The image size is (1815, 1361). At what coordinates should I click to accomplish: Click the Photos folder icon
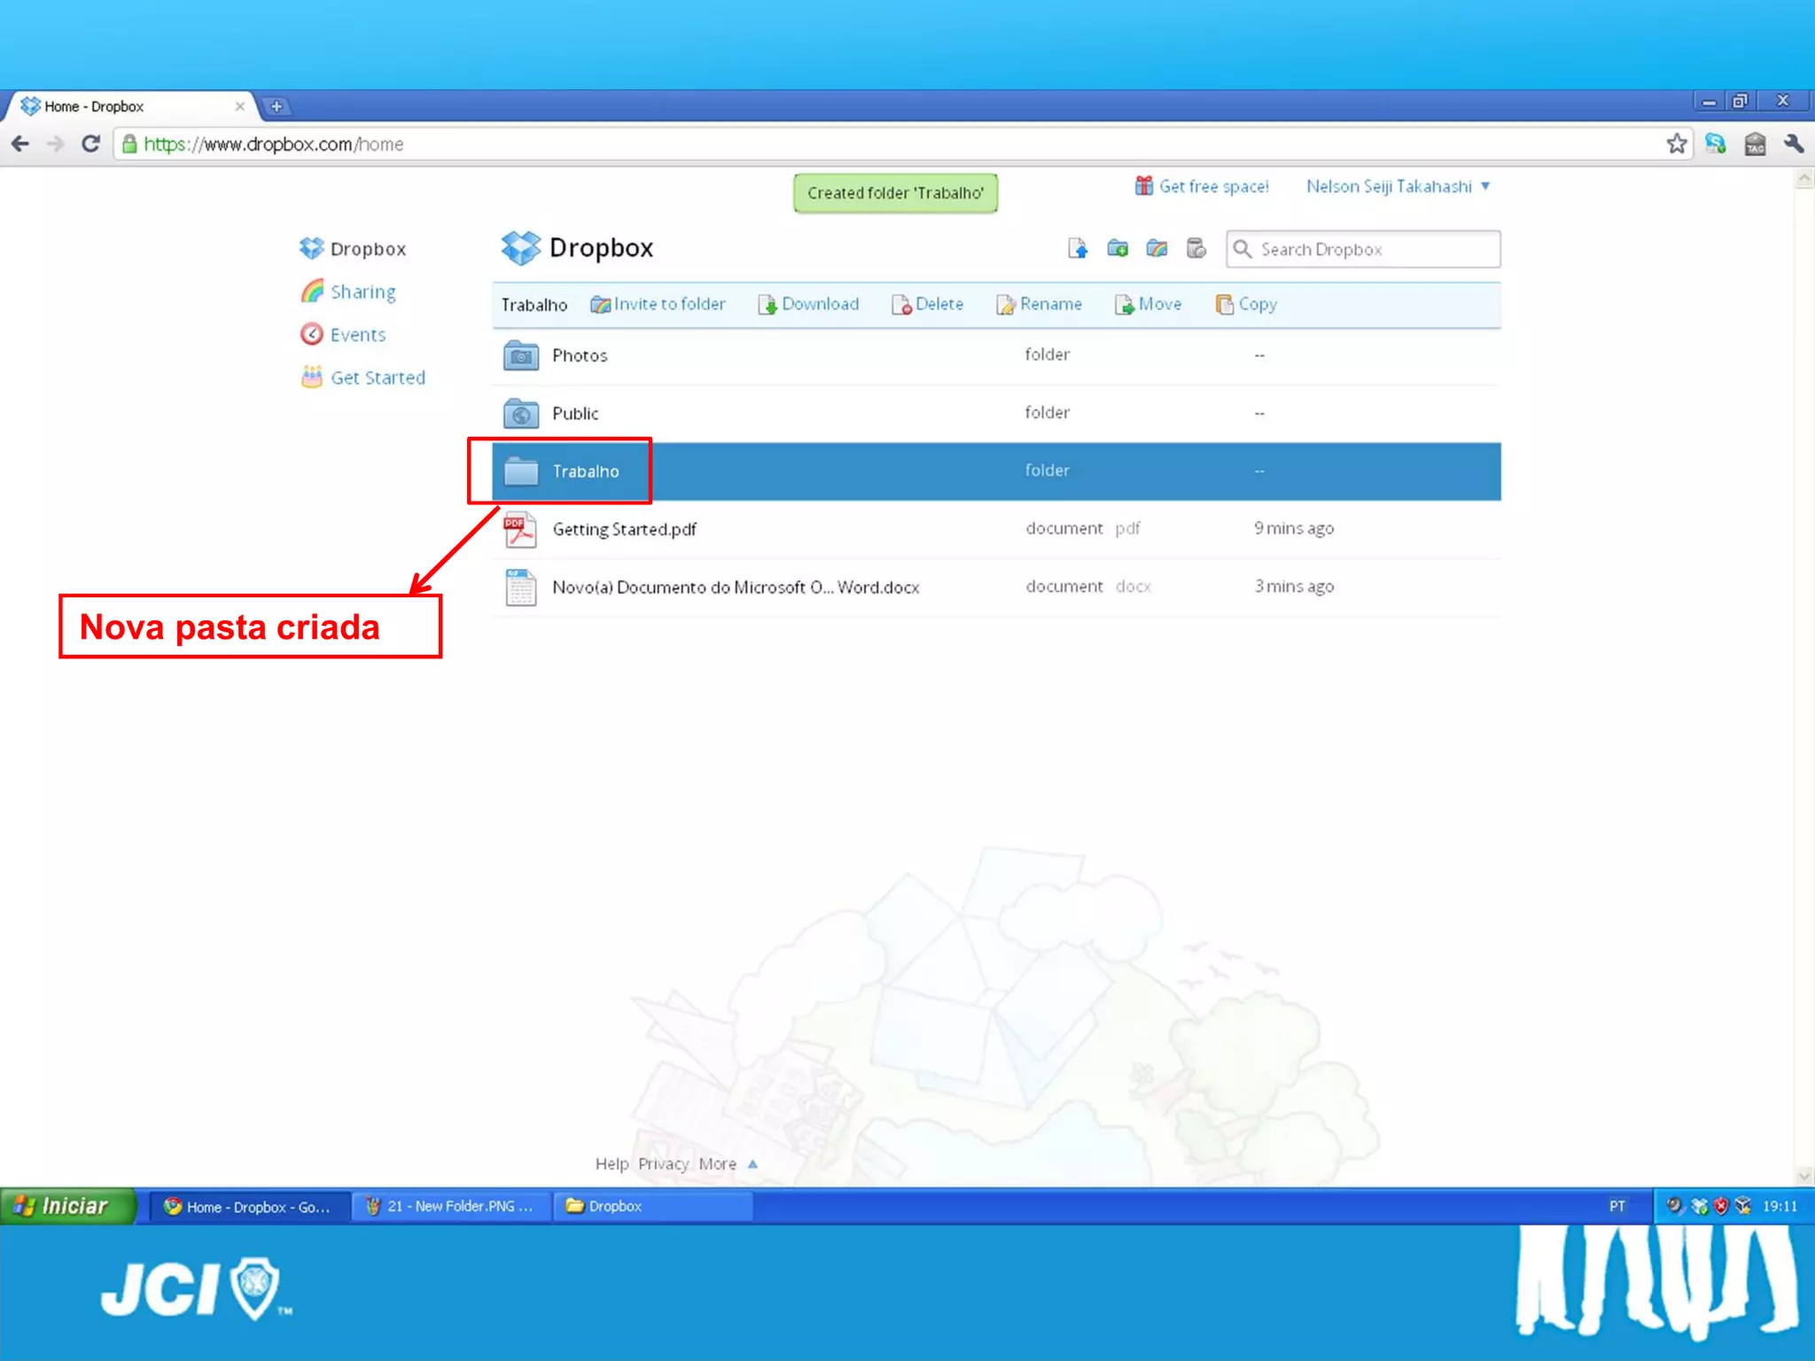click(520, 355)
